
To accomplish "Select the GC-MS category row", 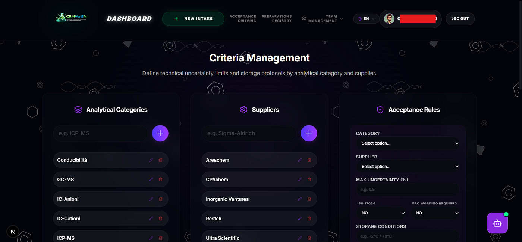I will point(111,180).
